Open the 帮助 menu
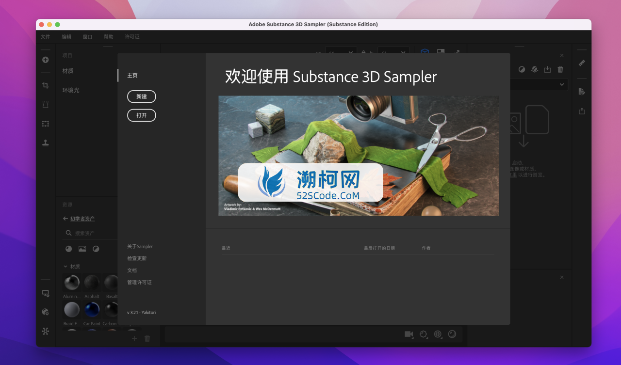 click(108, 36)
